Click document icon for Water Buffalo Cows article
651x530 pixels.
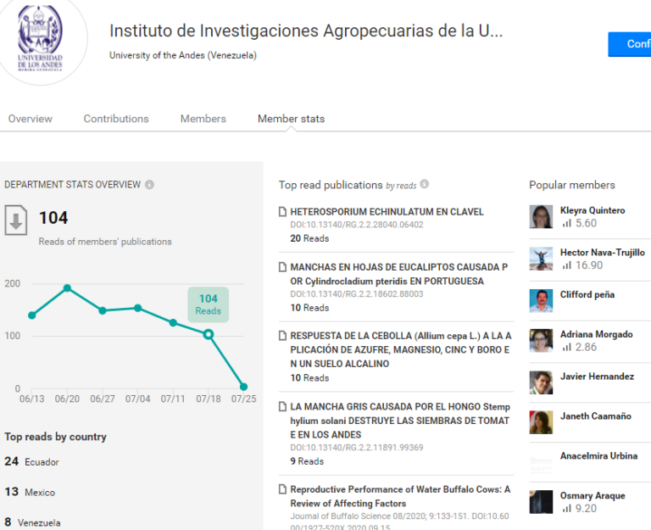[x=283, y=489]
